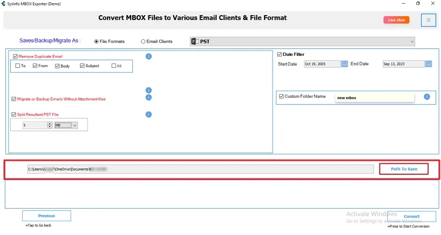Select the Email Clients radio button
This screenshot has width=441, height=235.
143,41
